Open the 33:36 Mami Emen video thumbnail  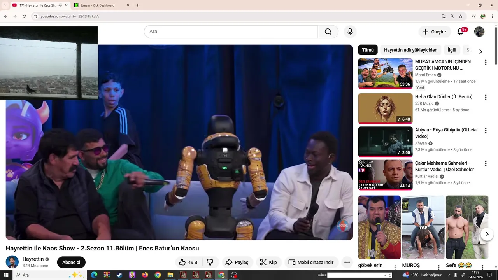tap(385, 73)
